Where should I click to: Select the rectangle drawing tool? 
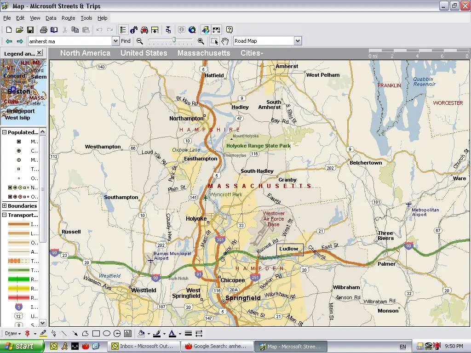97,334
